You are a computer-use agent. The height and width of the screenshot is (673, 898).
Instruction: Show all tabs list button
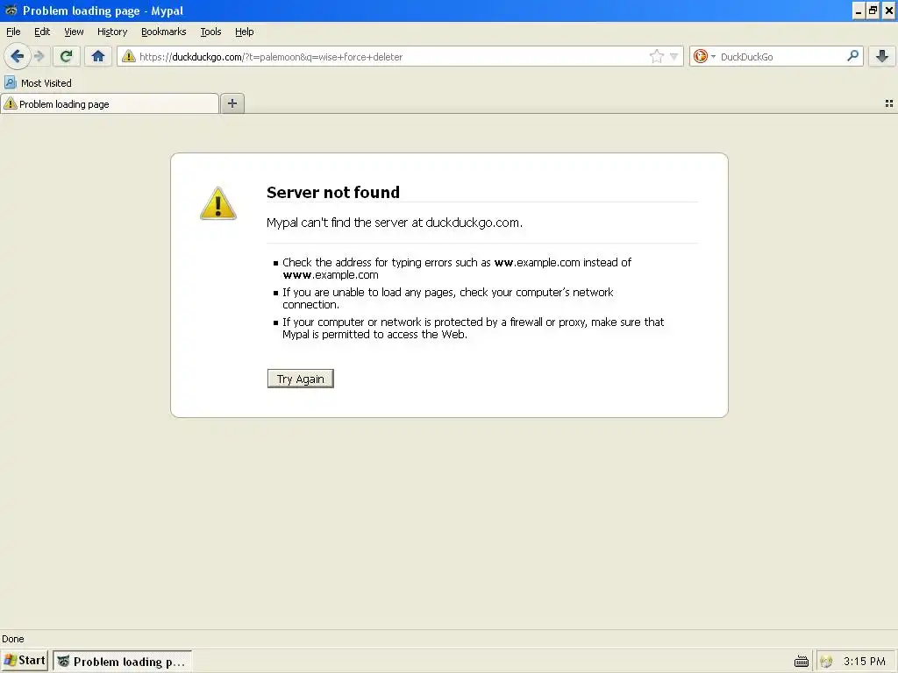pyautogui.click(x=889, y=103)
